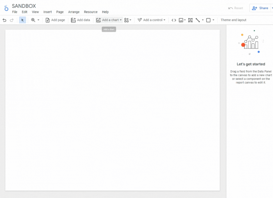Screen dimensions: 273x198
Task: Open Theme and layout panel
Action: (x=234, y=20)
